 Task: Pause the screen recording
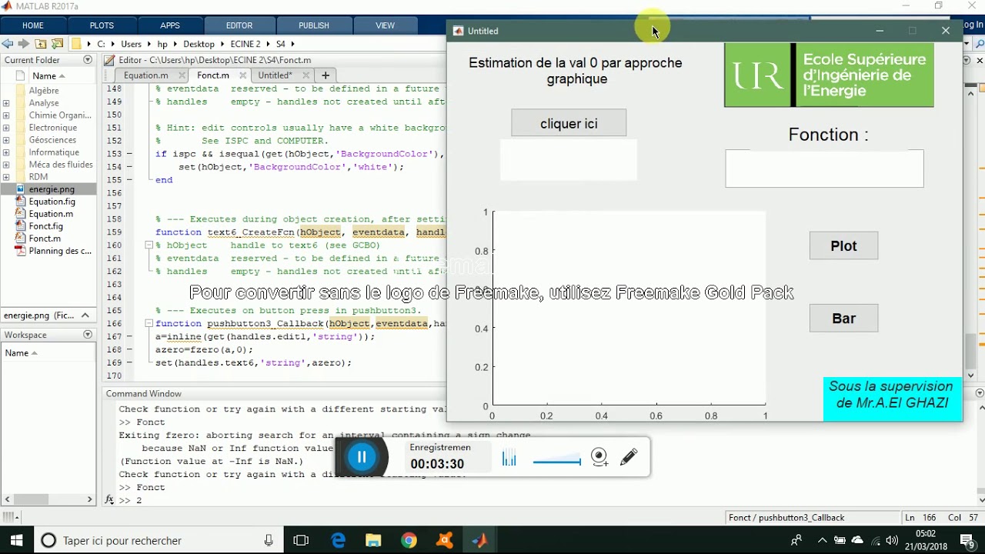pos(362,457)
